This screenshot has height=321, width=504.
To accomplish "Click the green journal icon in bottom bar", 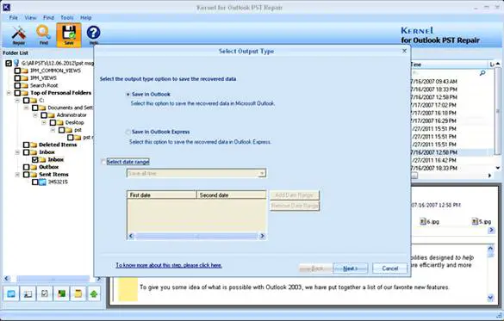I will 61,293.
